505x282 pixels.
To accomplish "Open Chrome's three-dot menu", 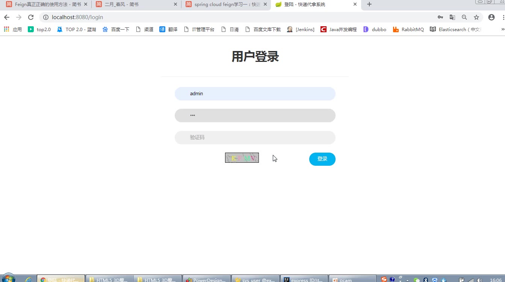I will 503,17.
